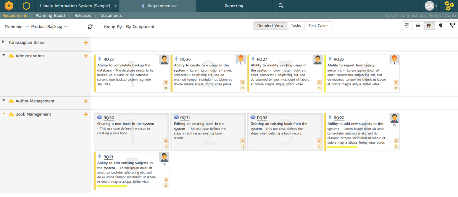Open requirement RQ:26 link
The image size is (458, 197).
point(185,59)
